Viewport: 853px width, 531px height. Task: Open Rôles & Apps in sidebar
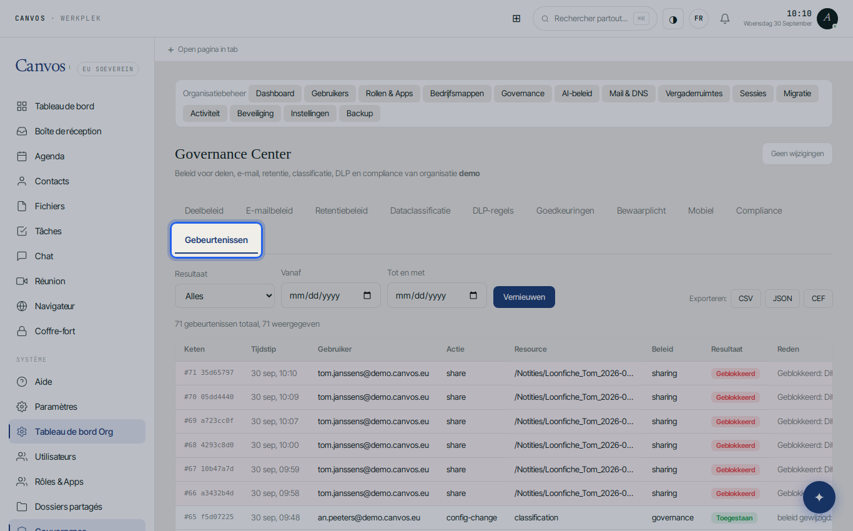pyautogui.click(x=77, y=482)
